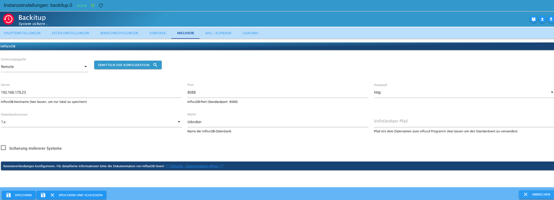Switch to Haupteinstellungen tab
Screen dimensions: 554x200
[x=22, y=33]
